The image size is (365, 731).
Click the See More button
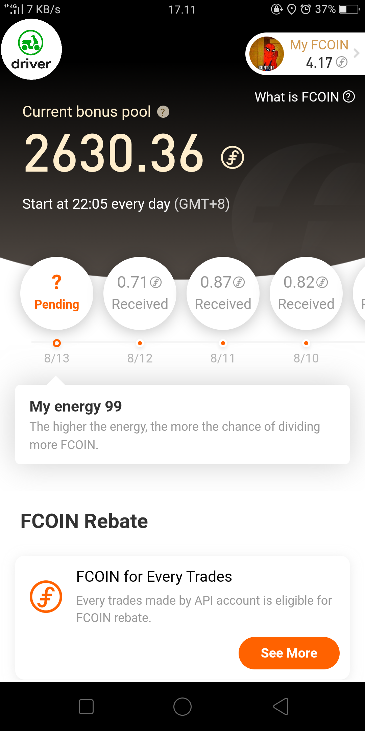[289, 653]
